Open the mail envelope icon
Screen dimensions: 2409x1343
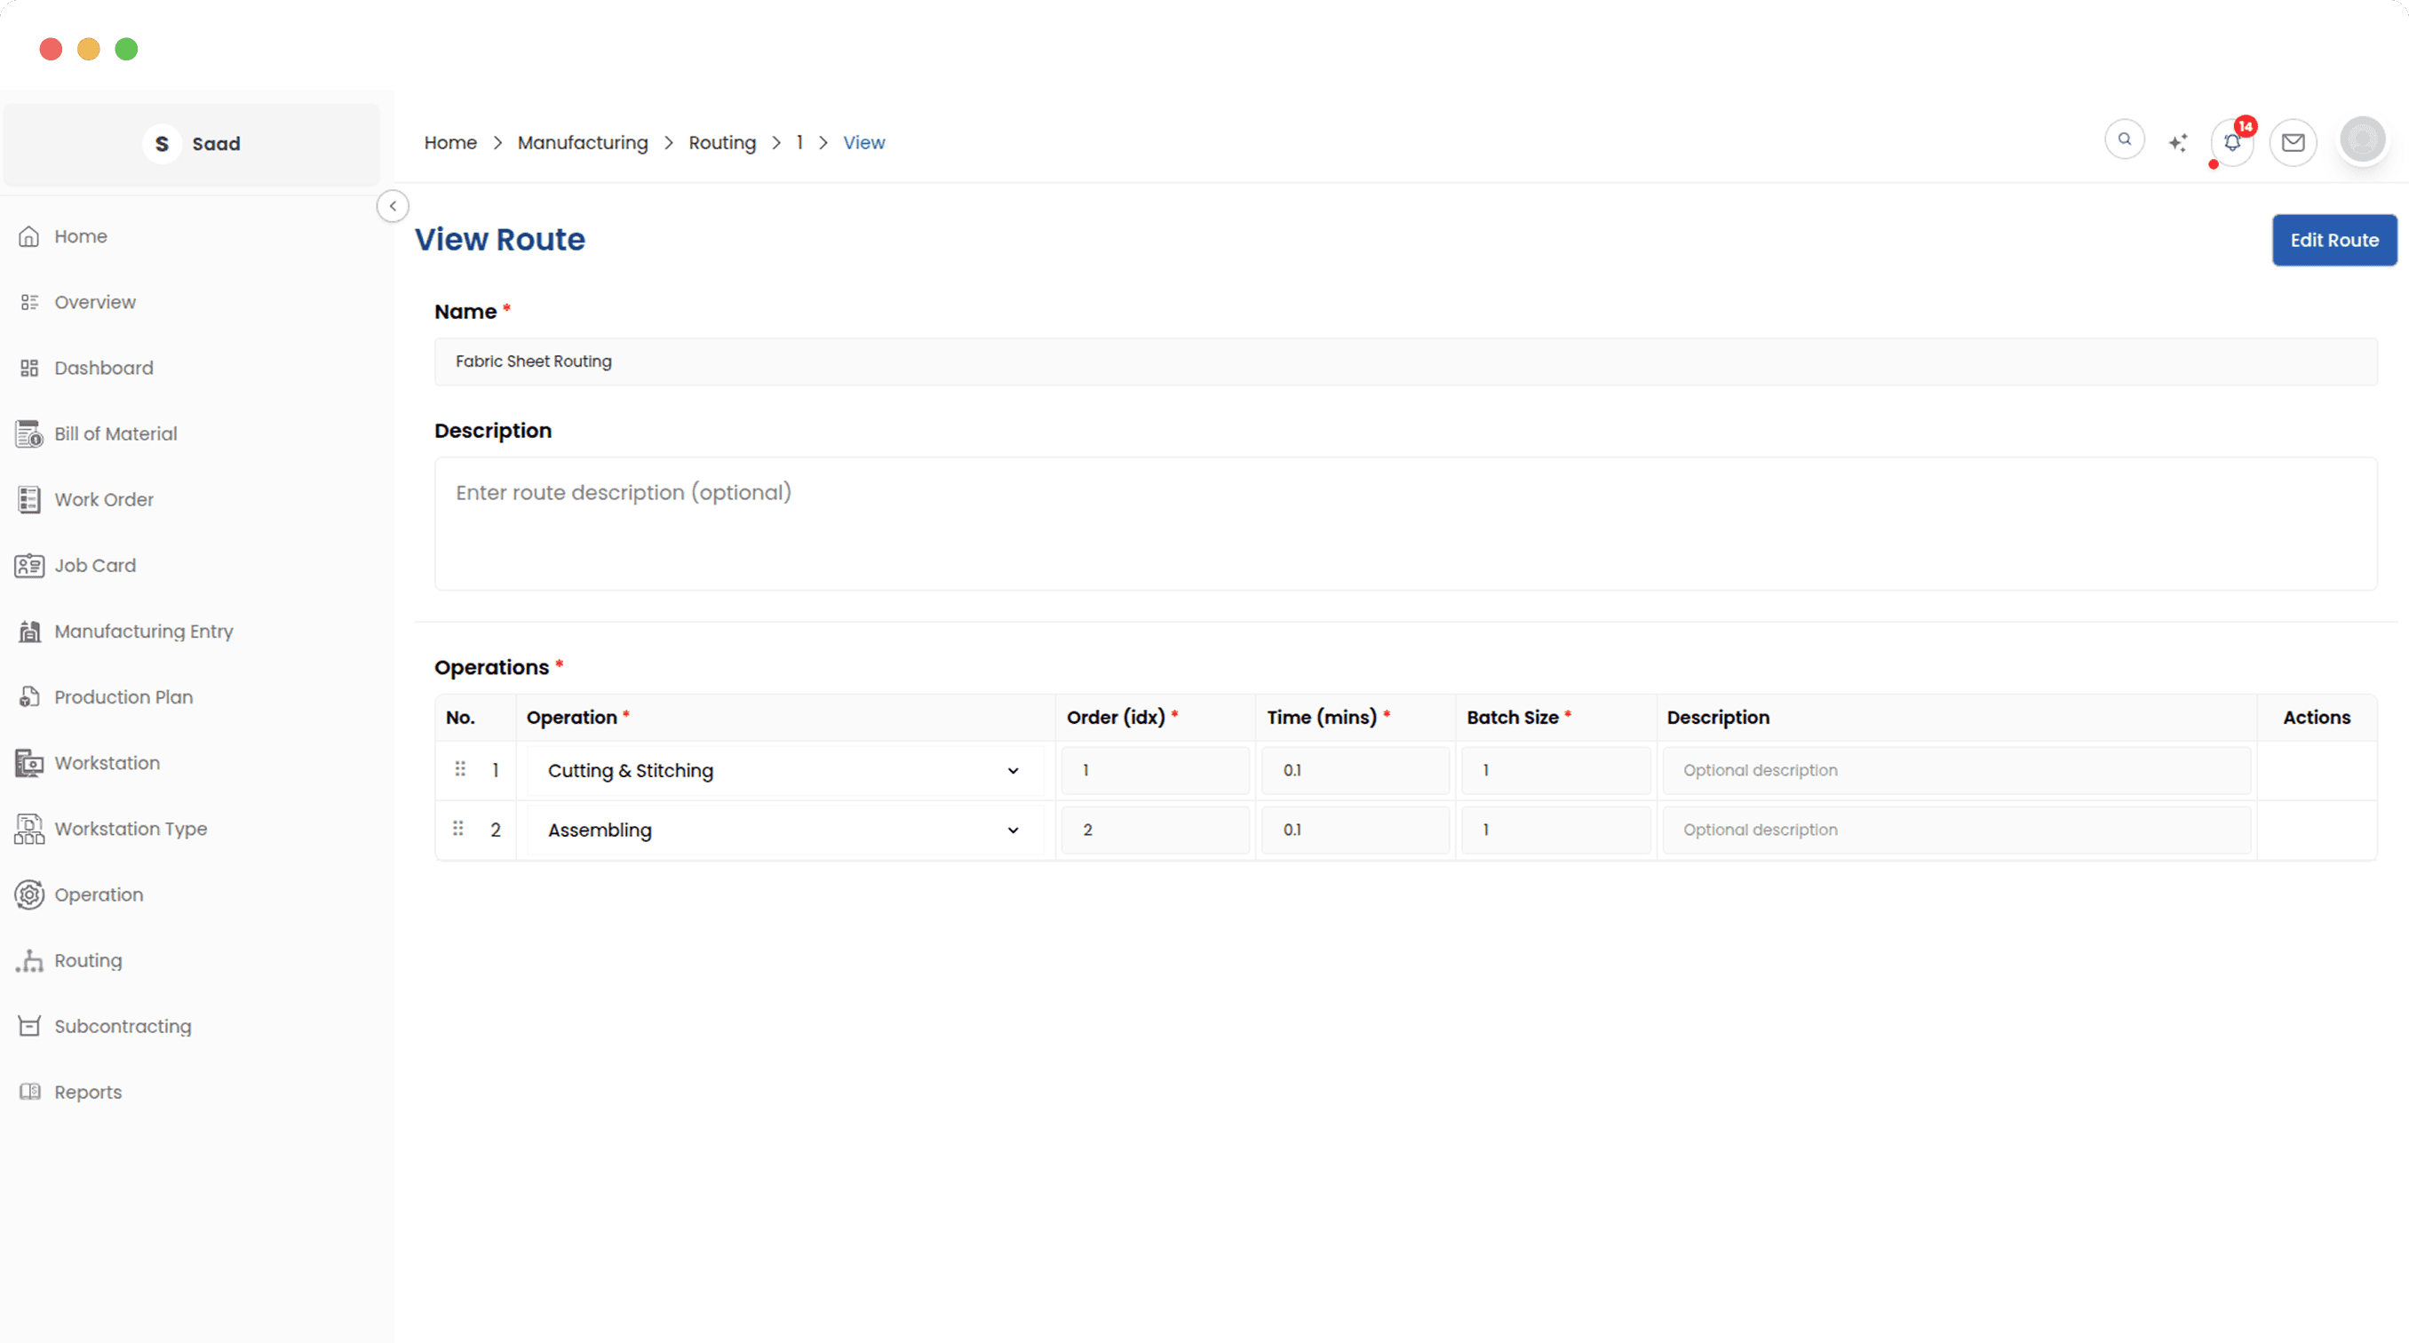(2292, 142)
